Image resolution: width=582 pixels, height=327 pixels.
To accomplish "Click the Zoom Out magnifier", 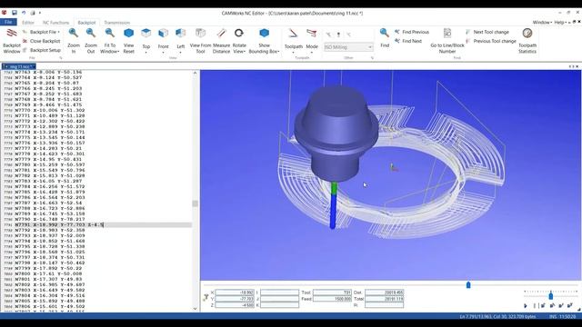I will click(91, 41).
